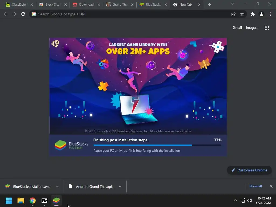276x207 pixels.
Task: Open the Google apps grid
Action: (267, 28)
